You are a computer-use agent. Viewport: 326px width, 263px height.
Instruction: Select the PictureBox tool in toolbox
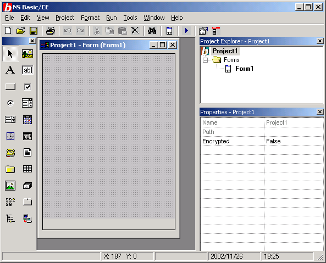(x=27, y=54)
